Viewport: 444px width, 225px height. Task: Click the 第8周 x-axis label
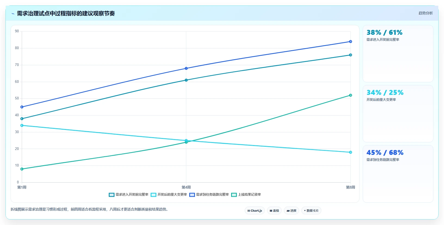(x=350, y=187)
